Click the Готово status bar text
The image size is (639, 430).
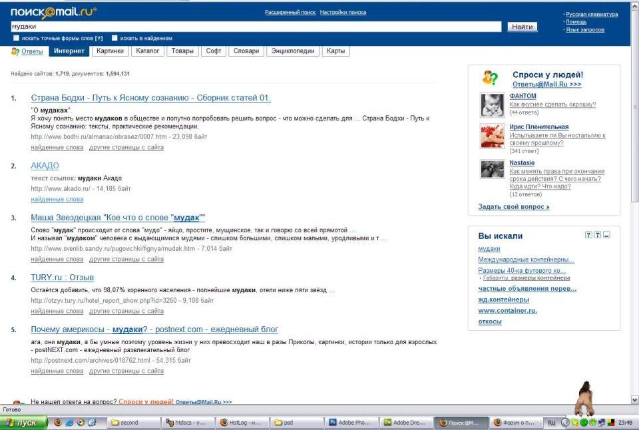pyautogui.click(x=12, y=409)
